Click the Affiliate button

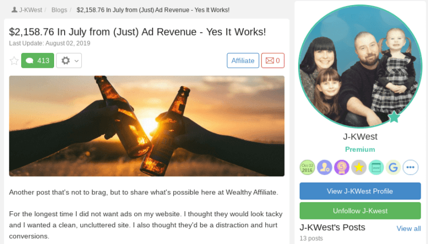coord(243,61)
